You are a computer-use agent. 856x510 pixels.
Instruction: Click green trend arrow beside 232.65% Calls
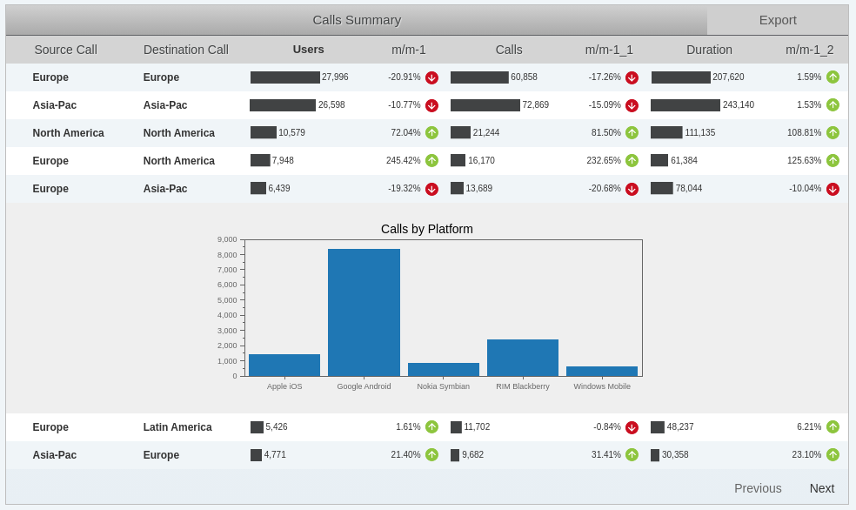point(632,161)
